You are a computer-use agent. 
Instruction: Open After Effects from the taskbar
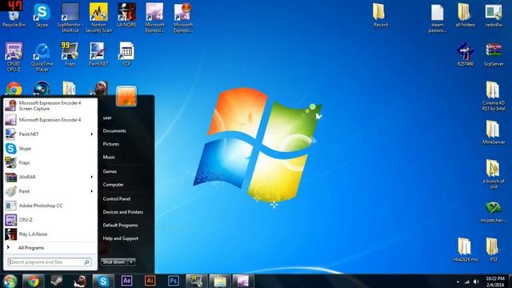point(126,281)
